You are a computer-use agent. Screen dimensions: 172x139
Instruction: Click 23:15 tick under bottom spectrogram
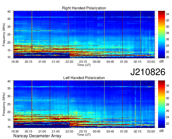tap(83, 131)
